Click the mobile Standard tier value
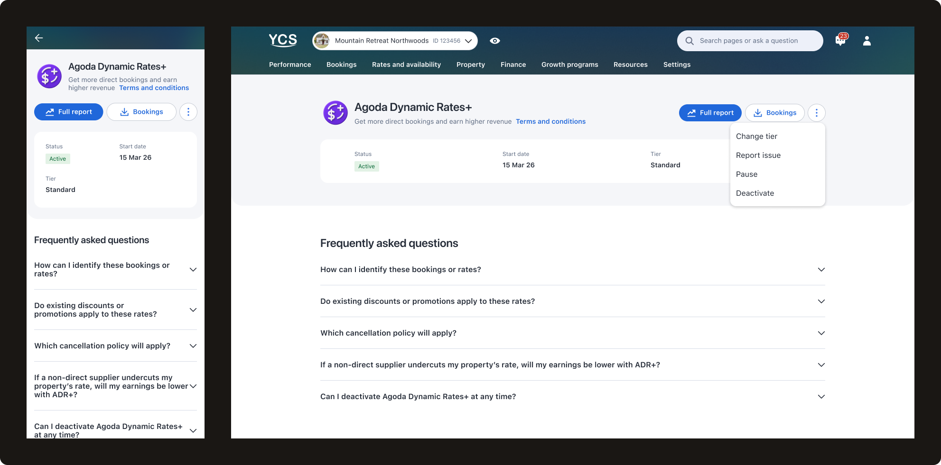The image size is (941, 465). click(x=60, y=190)
